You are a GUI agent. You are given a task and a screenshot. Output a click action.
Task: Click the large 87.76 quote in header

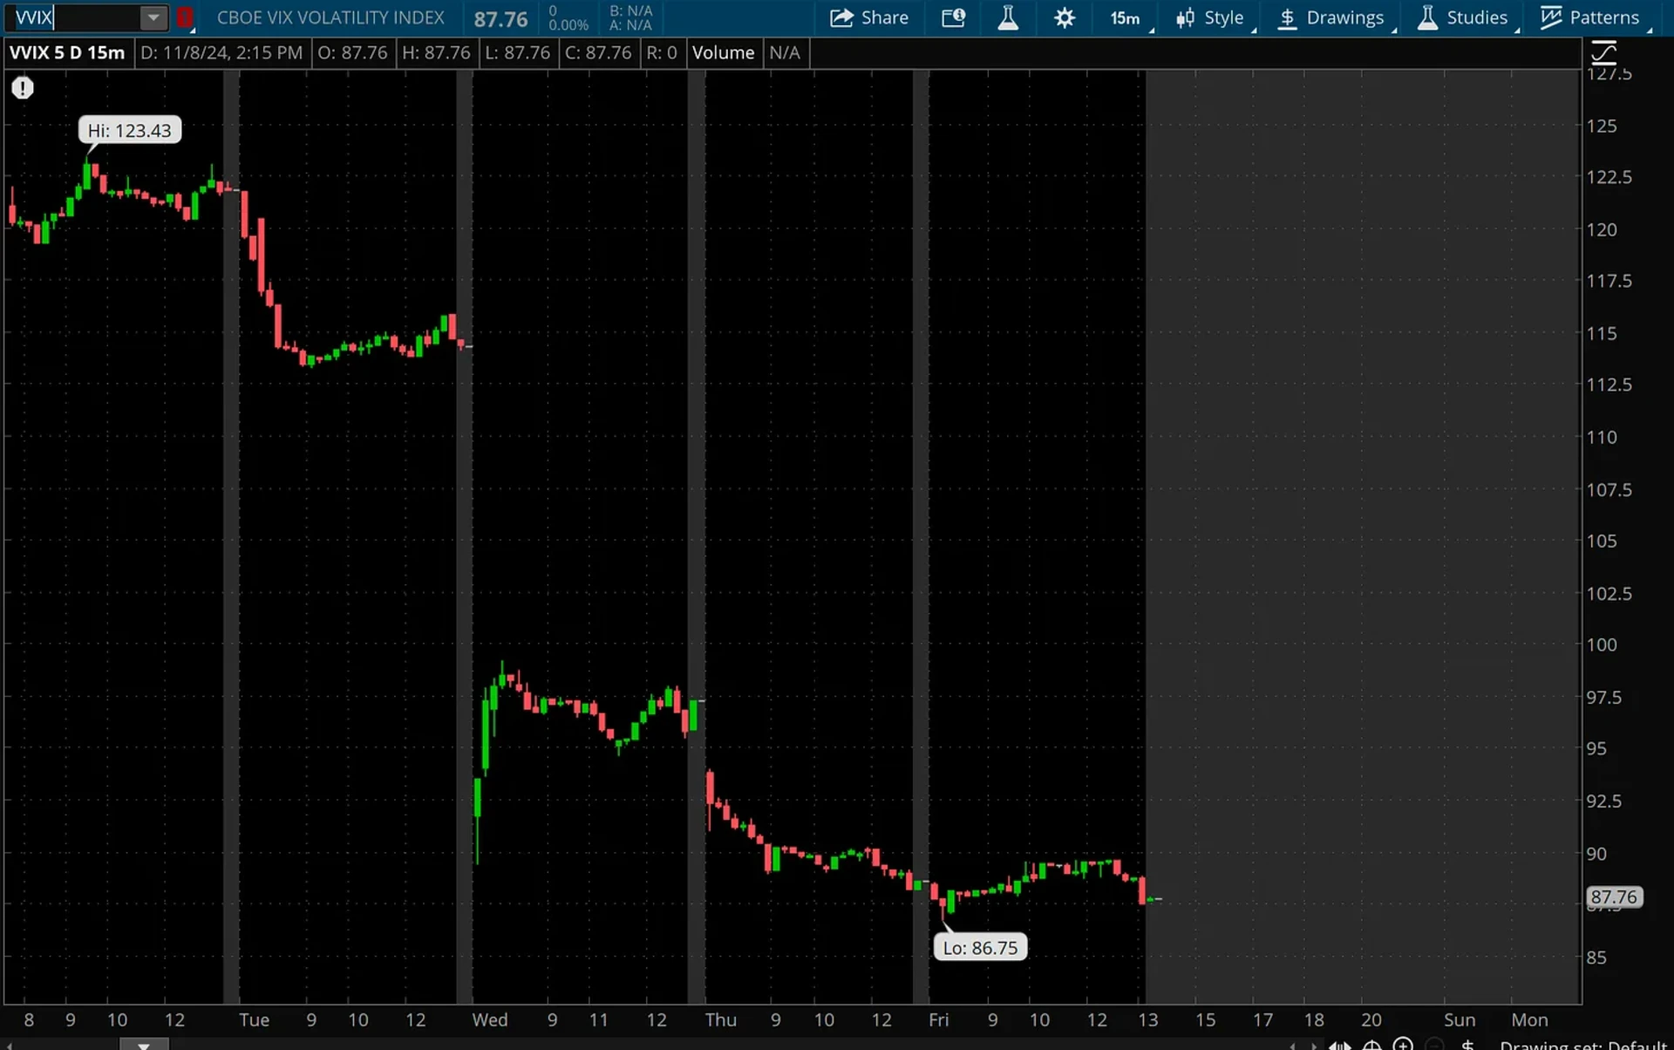pos(500,19)
